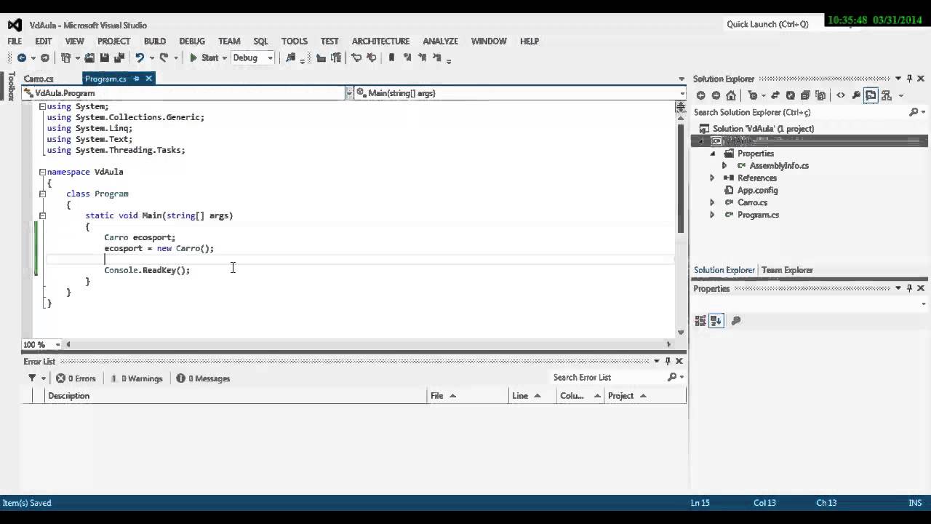
Task: Click the Save All toolbar icon
Action: pyautogui.click(x=118, y=58)
